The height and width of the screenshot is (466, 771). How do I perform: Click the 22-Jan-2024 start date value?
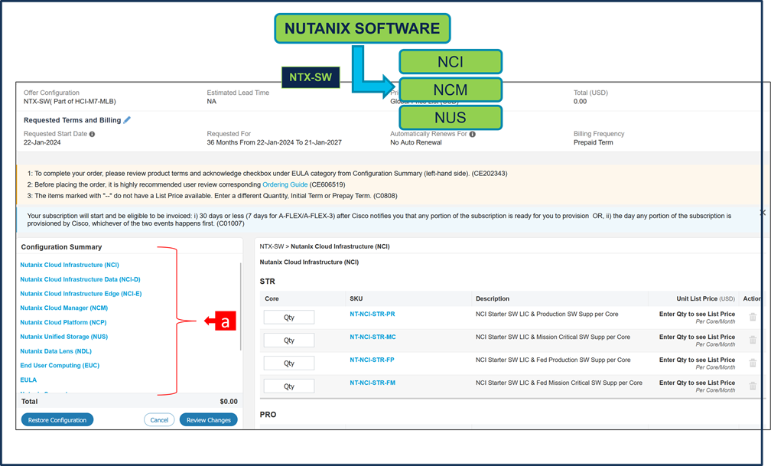(42, 142)
